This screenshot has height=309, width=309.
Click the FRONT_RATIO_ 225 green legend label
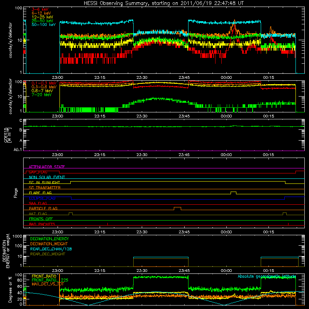[50, 280]
